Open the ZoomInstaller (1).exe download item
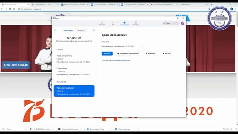 tap(96, 129)
